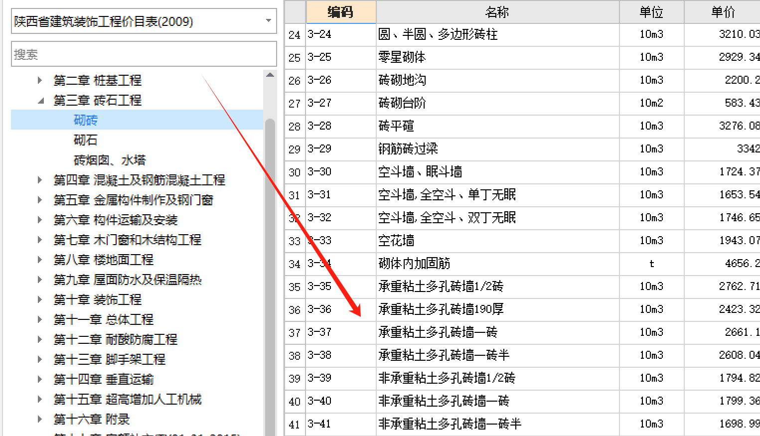
Task: Click price cell 2929.34
Action: coord(722,57)
